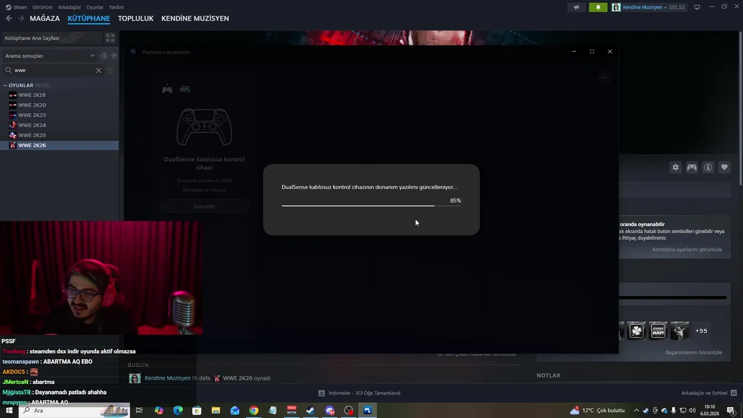Clear the 'wwe' library search
The height and width of the screenshot is (418, 743).
[x=99, y=70]
